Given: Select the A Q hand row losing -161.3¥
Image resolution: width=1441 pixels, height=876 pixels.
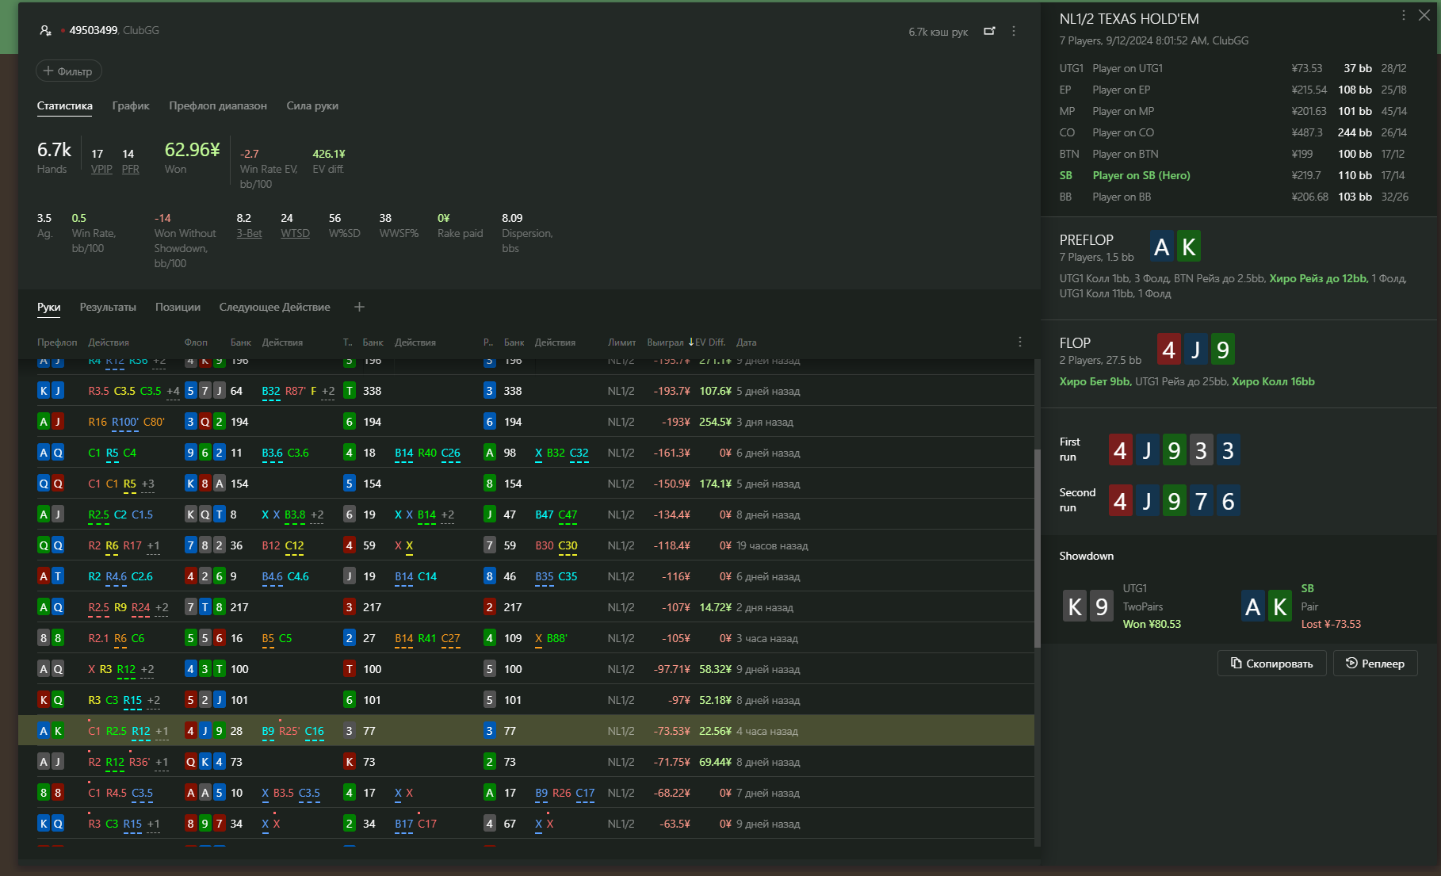Looking at the screenshot, I should pos(526,453).
